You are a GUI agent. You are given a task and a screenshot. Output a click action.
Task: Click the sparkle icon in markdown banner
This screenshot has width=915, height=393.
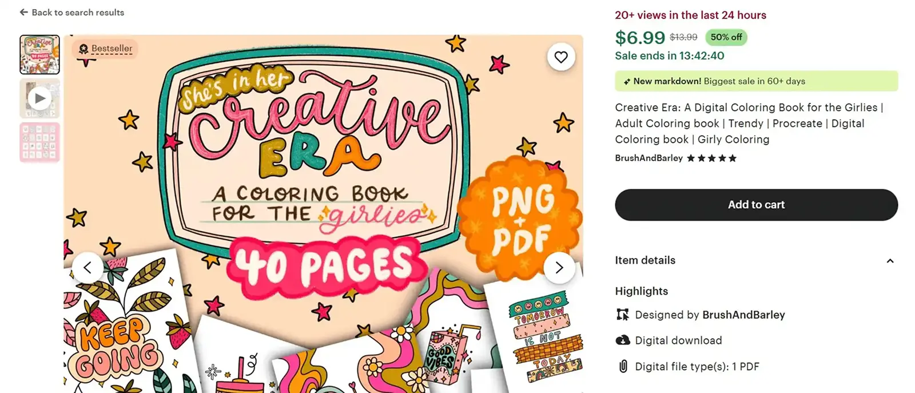click(x=626, y=81)
